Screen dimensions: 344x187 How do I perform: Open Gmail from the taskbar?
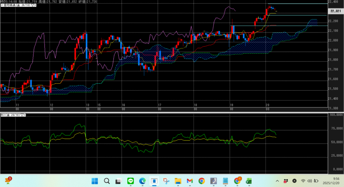pos(189,181)
